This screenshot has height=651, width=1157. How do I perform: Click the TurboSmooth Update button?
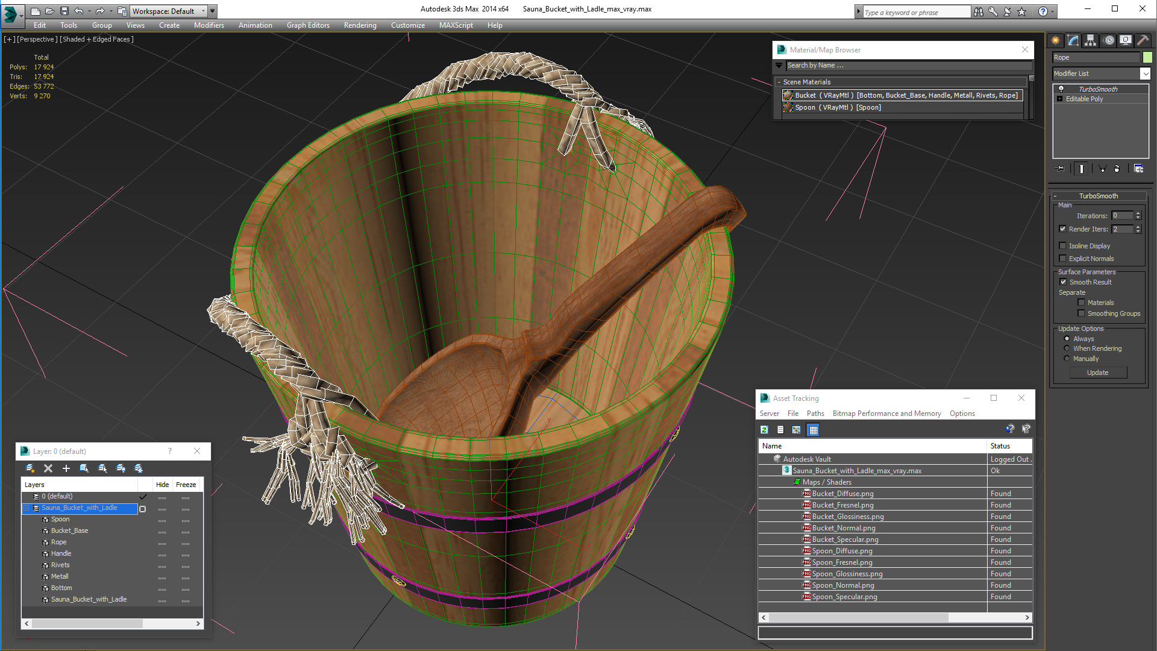(1097, 373)
